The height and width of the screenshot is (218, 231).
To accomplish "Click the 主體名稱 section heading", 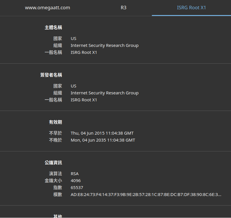I will pyautogui.click(x=53, y=28).
